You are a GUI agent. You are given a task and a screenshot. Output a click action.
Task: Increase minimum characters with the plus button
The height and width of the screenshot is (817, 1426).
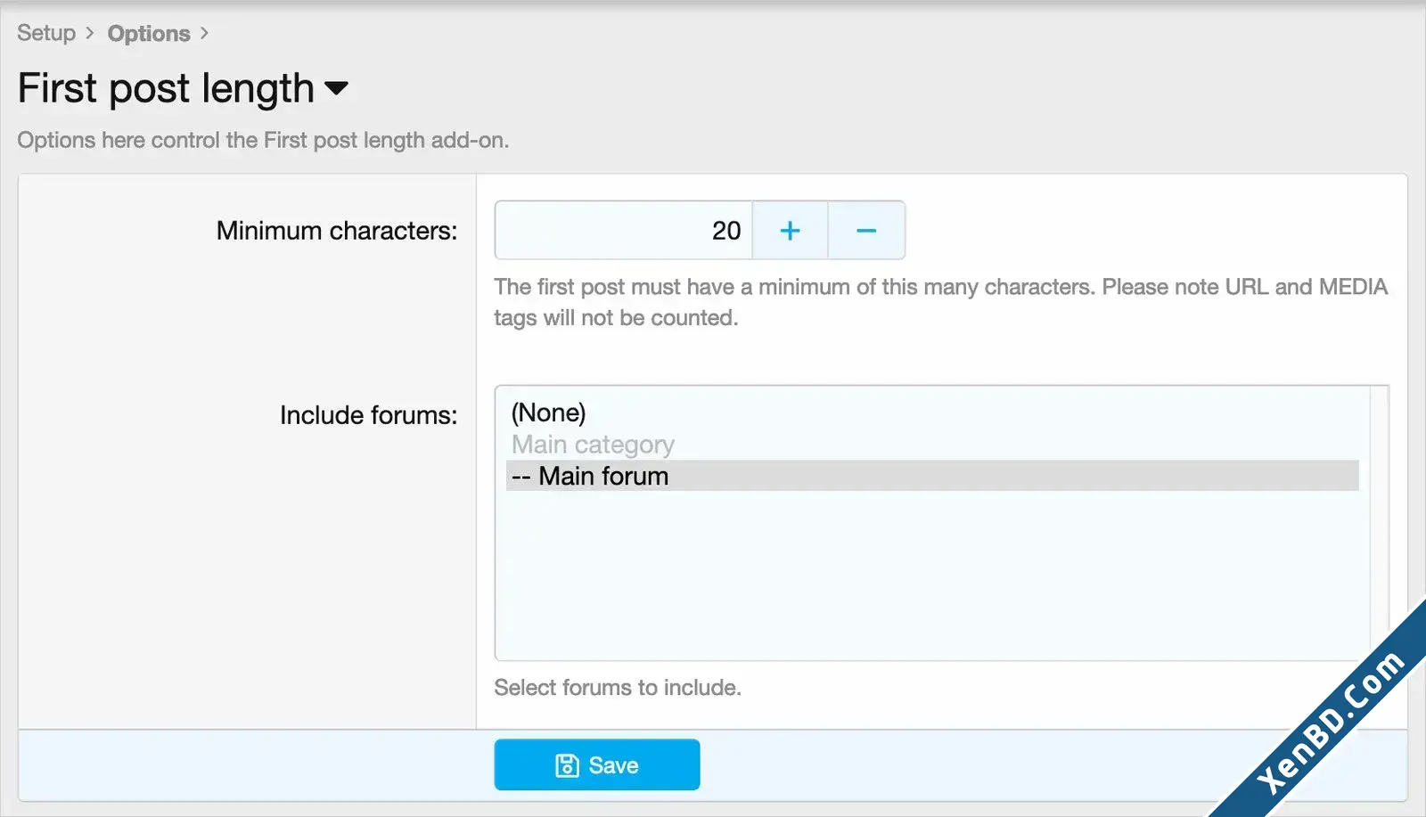tap(790, 230)
